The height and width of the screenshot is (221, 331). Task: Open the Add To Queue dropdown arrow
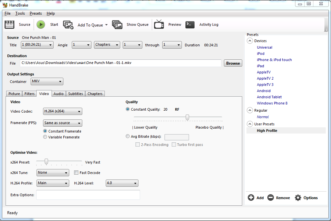click(106, 25)
